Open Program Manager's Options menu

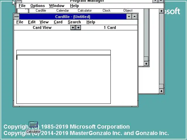click(38, 6)
